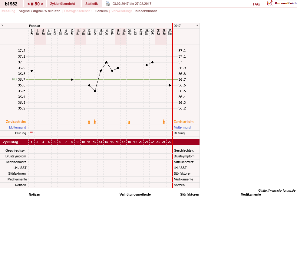Click the temperature point on 24. Fr at 37
The image size is (297, 279).
(x=152, y=62)
